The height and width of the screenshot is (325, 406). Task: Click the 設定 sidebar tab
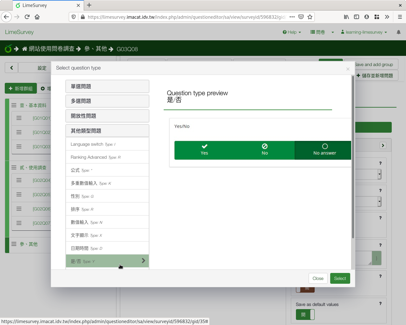click(x=42, y=68)
